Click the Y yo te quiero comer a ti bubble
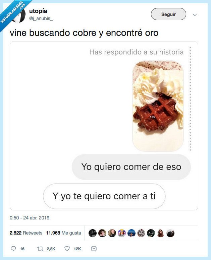This screenshot has width=211, height=260. (x=104, y=196)
